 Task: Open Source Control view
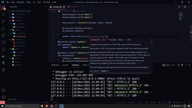pyautogui.click(x=3, y=22)
